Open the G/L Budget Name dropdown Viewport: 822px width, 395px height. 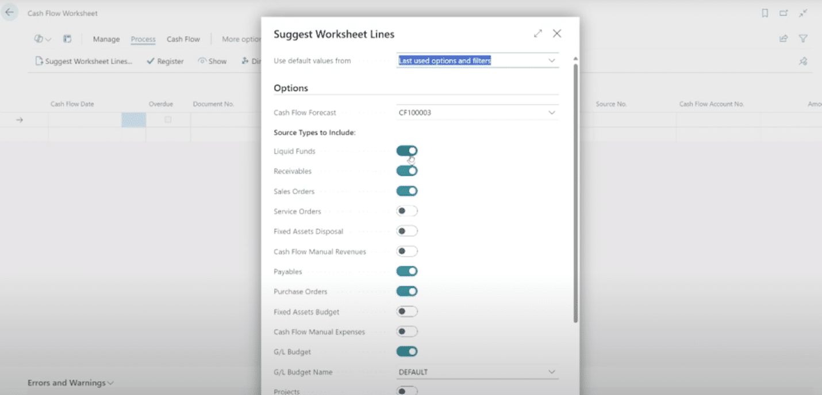[552, 372]
